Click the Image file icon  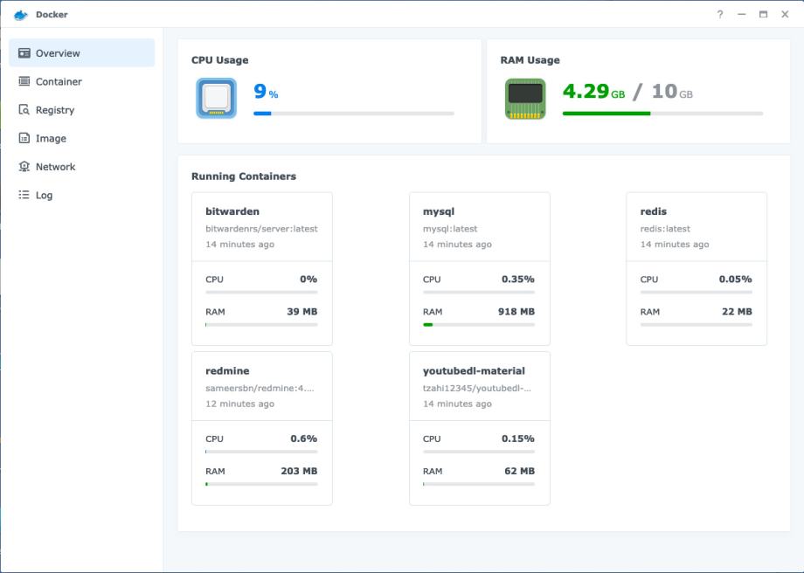tap(24, 138)
